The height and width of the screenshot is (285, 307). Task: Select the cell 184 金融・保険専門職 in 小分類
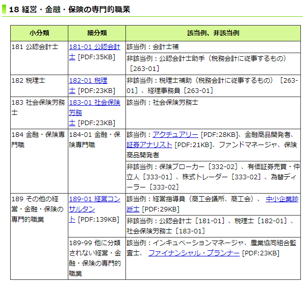pyautogui.click(x=39, y=161)
